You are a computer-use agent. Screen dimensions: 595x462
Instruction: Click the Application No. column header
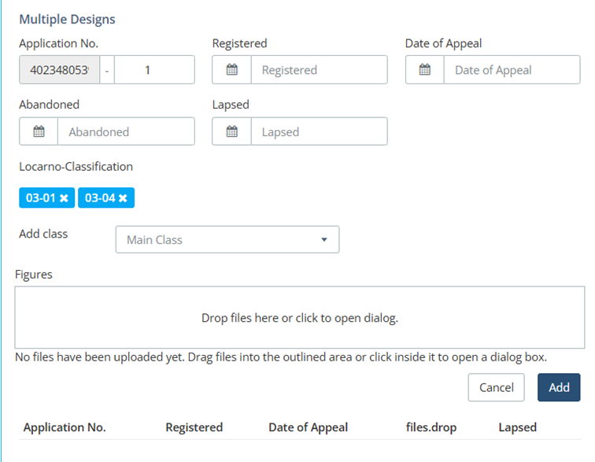tap(65, 427)
